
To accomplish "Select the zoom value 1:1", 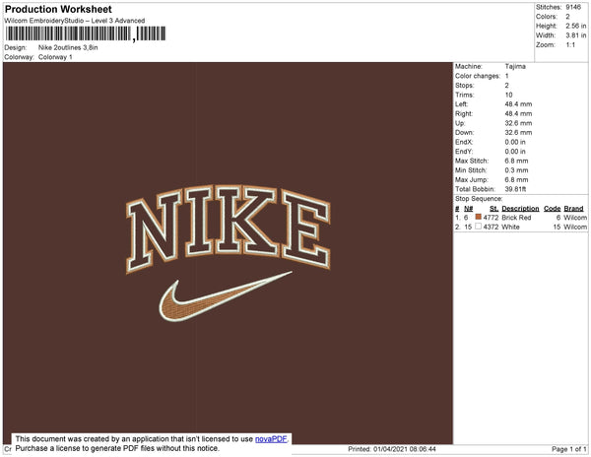I will [570, 45].
